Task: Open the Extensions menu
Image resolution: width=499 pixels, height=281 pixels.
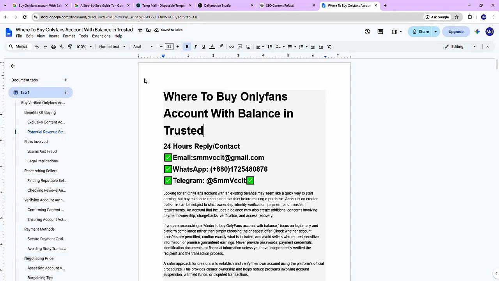Action: [x=101, y=36]
